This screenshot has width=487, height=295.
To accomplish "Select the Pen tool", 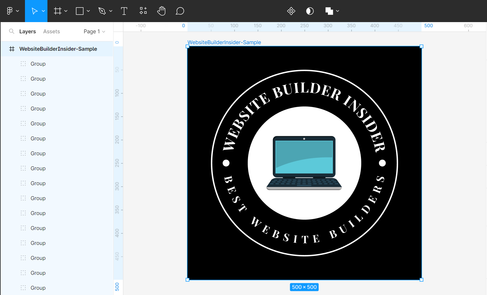I will [x=102, y=11].
